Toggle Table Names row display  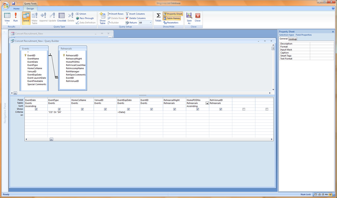[x=172, y=18]
